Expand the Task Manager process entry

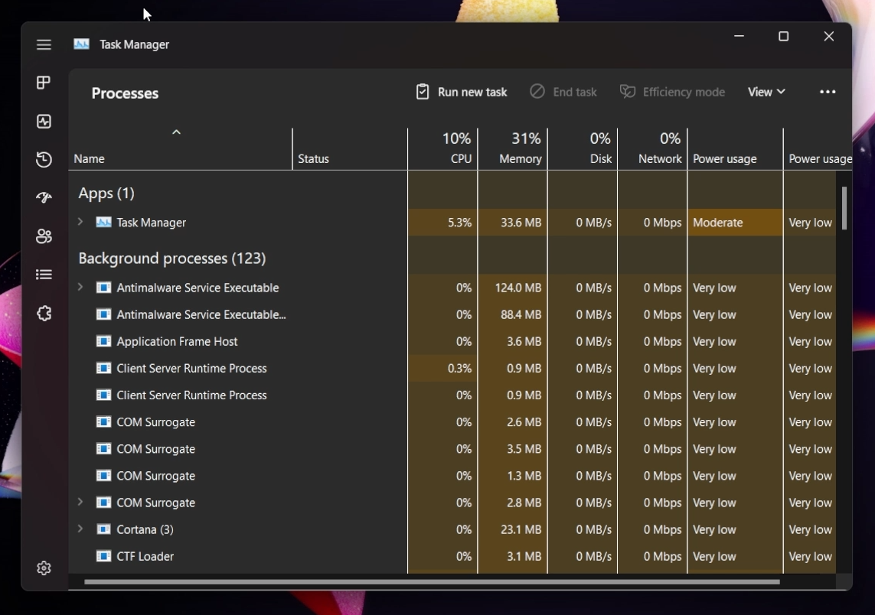point(80,223)
